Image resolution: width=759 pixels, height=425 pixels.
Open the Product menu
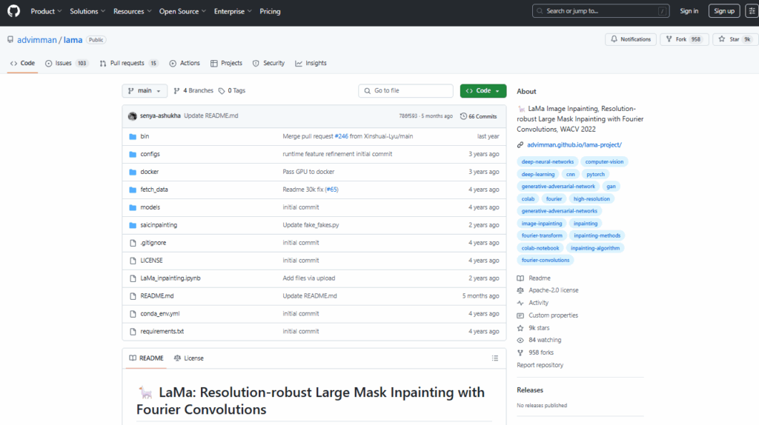(46, 11)
